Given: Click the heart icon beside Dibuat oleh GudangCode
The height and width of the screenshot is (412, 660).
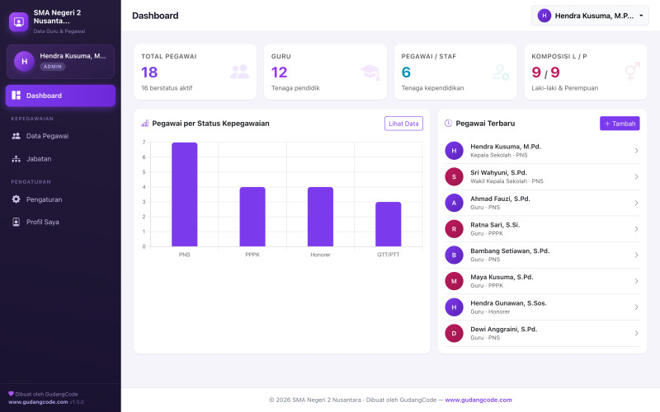Looking at the screenshot, I should tap(11, 394).
